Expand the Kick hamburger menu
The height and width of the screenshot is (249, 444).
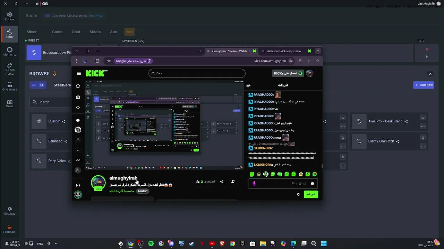point(79,73)
